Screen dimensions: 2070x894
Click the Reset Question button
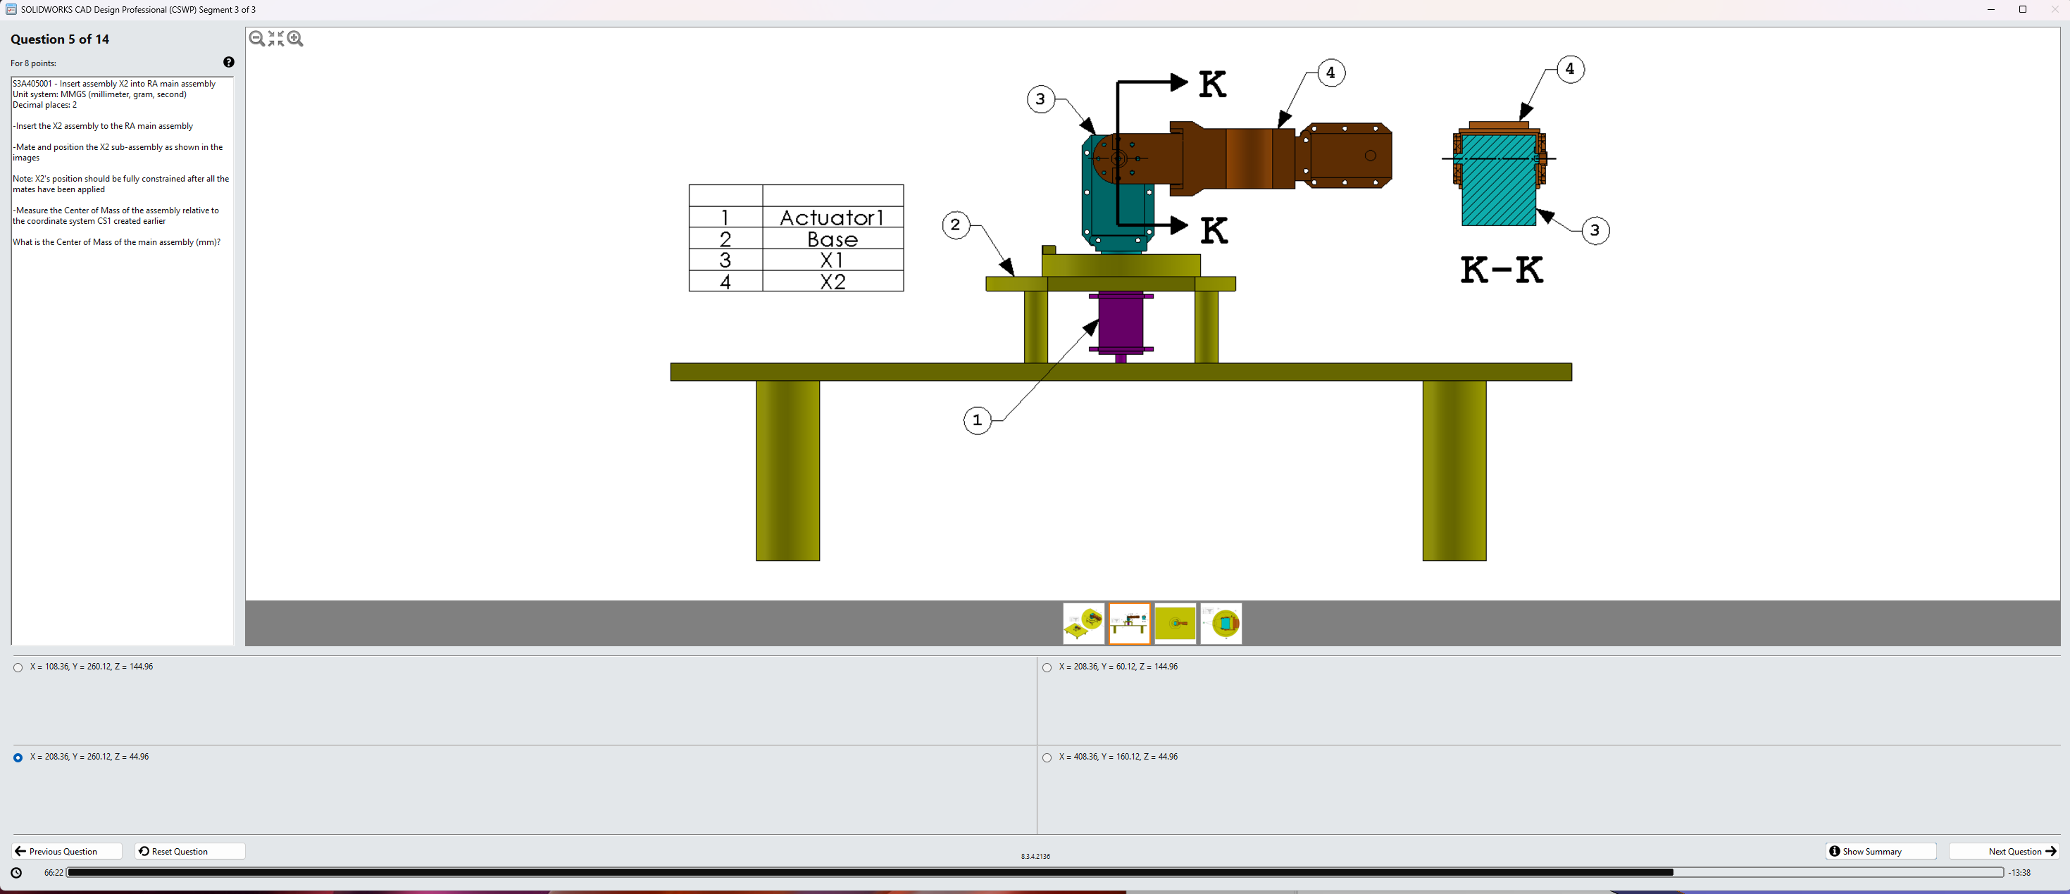pyautogui.click(x=189, y=850)
